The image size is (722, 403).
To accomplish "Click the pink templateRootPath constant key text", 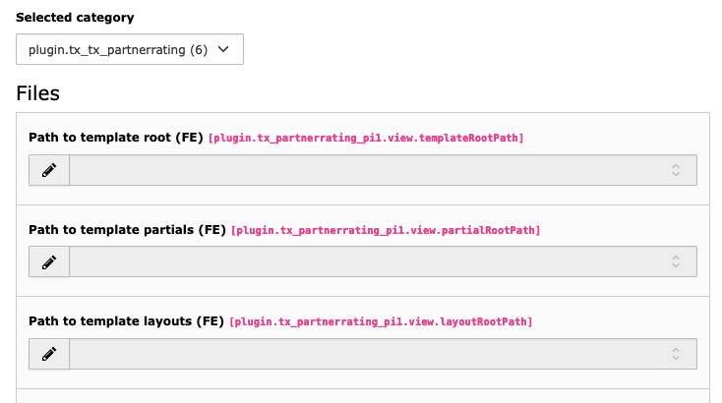I will [366, 138].
